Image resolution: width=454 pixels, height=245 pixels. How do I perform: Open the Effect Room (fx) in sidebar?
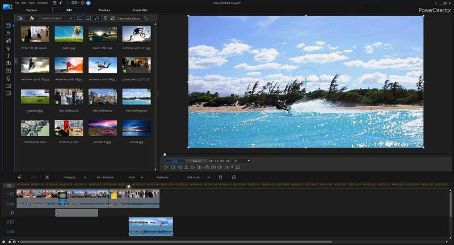point(8,33)
